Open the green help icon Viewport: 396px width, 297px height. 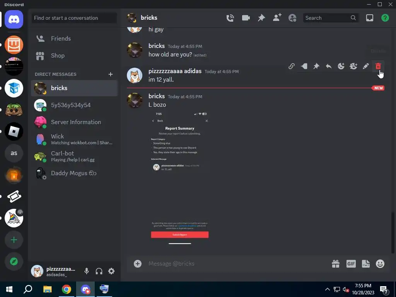coord(385,18)
